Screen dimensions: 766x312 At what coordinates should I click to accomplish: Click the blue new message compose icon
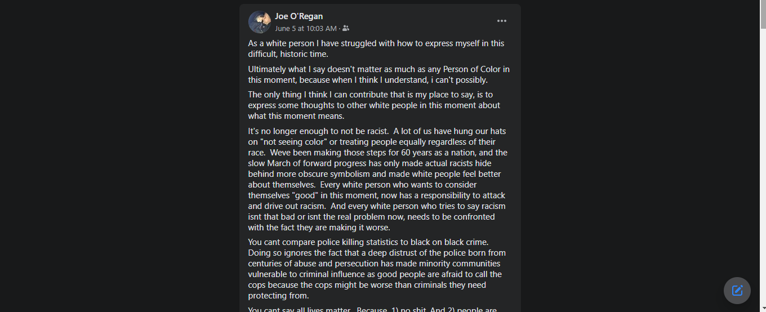point(737,291)
